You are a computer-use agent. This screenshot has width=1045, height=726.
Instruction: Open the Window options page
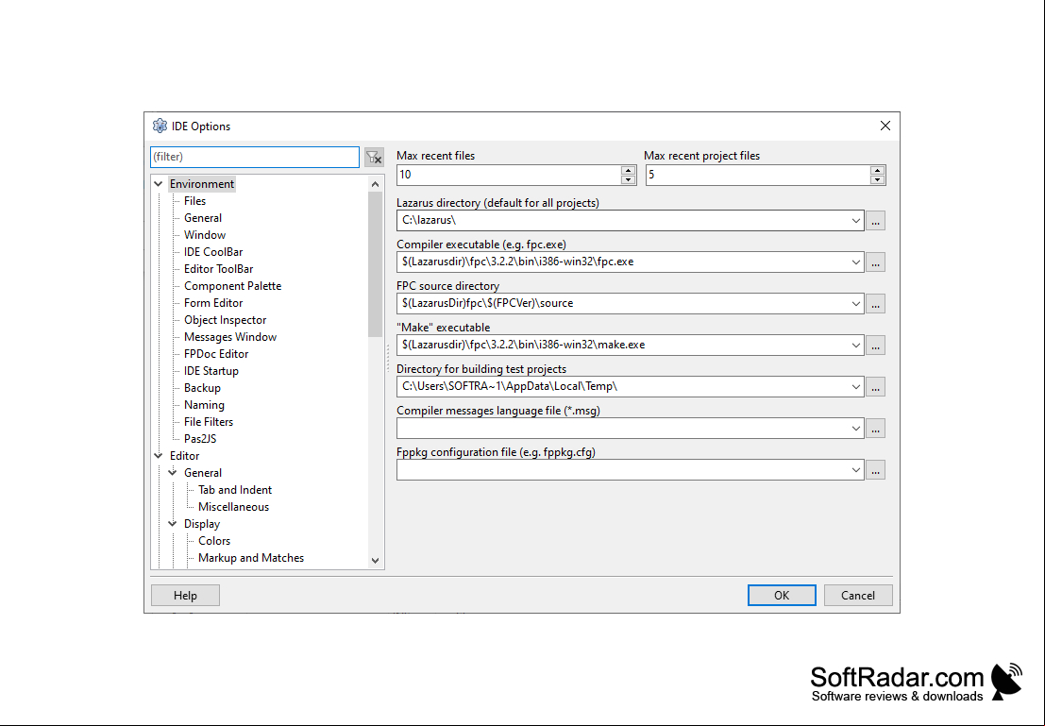point(205,235)
